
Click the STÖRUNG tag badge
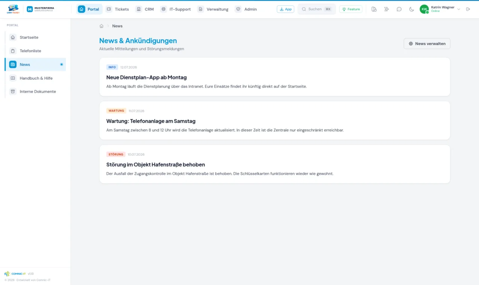pyautogui.click(x=116, y=154)
